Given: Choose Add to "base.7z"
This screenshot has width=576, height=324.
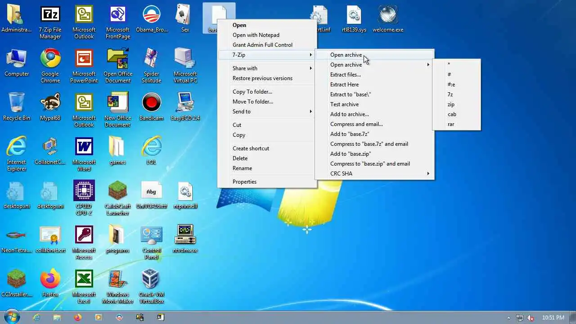Looking at the screenshot, I should point(375,134).
